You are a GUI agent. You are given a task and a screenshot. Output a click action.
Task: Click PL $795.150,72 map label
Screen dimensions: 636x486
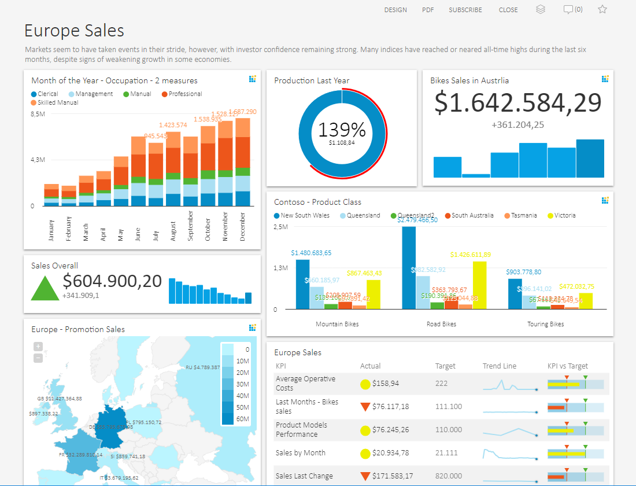143,422
